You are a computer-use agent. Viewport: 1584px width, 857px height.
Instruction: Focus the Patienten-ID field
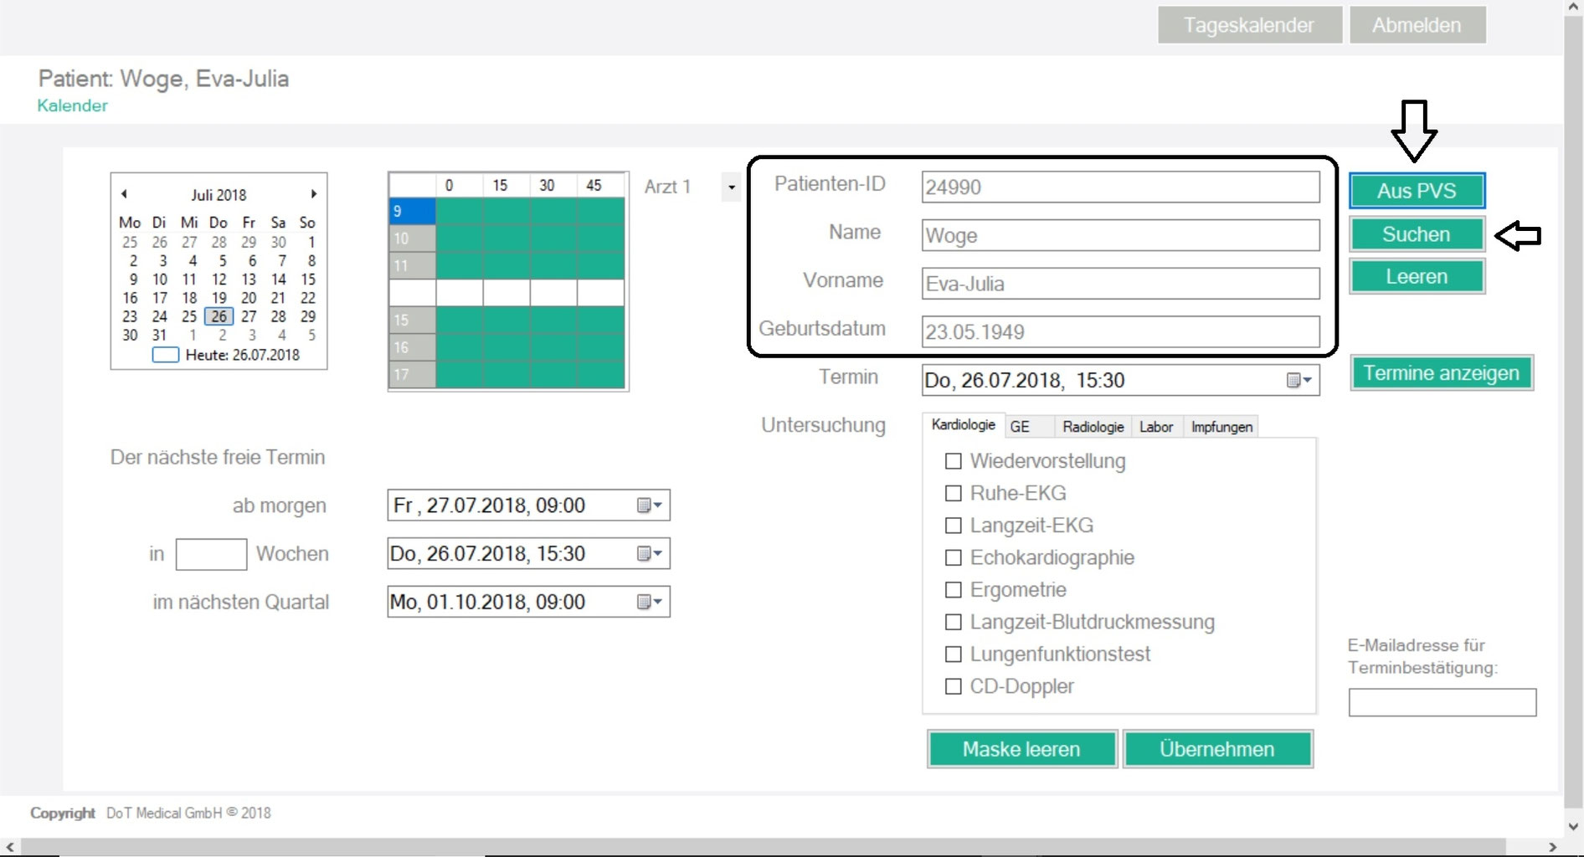1120,187
